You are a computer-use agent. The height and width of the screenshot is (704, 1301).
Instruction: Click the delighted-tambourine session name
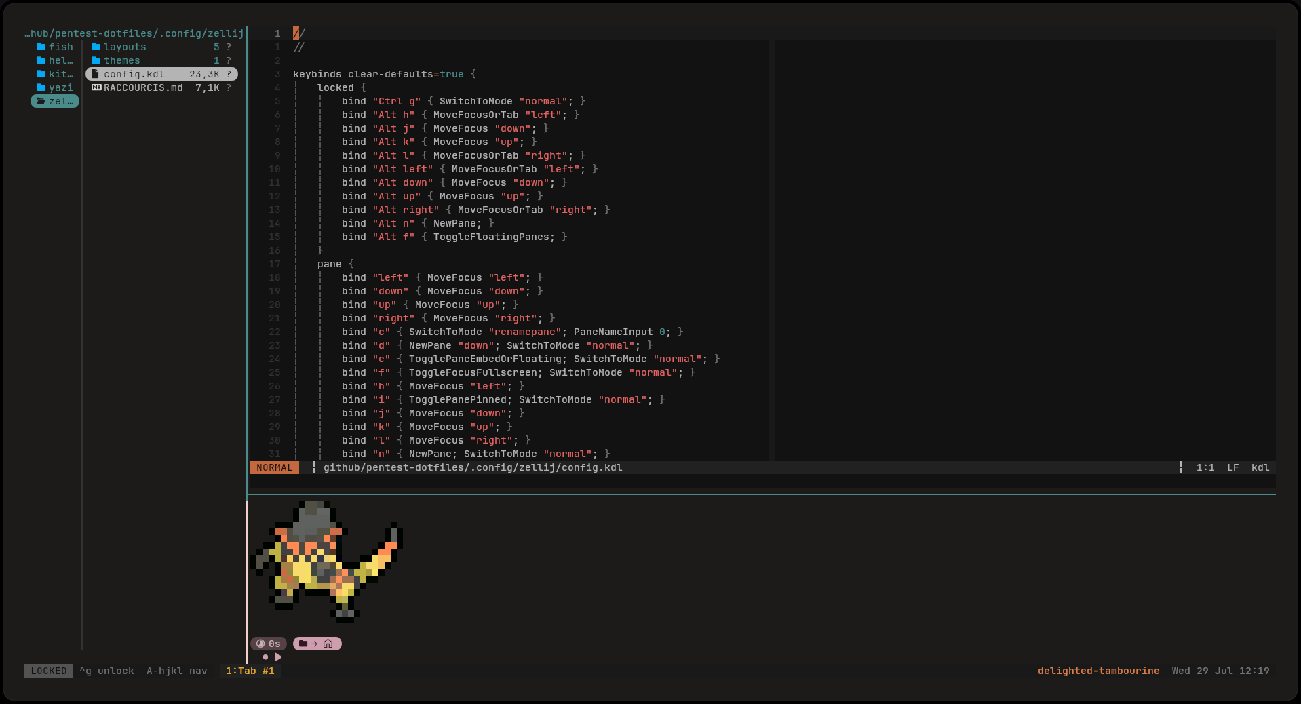(1098, 671)
